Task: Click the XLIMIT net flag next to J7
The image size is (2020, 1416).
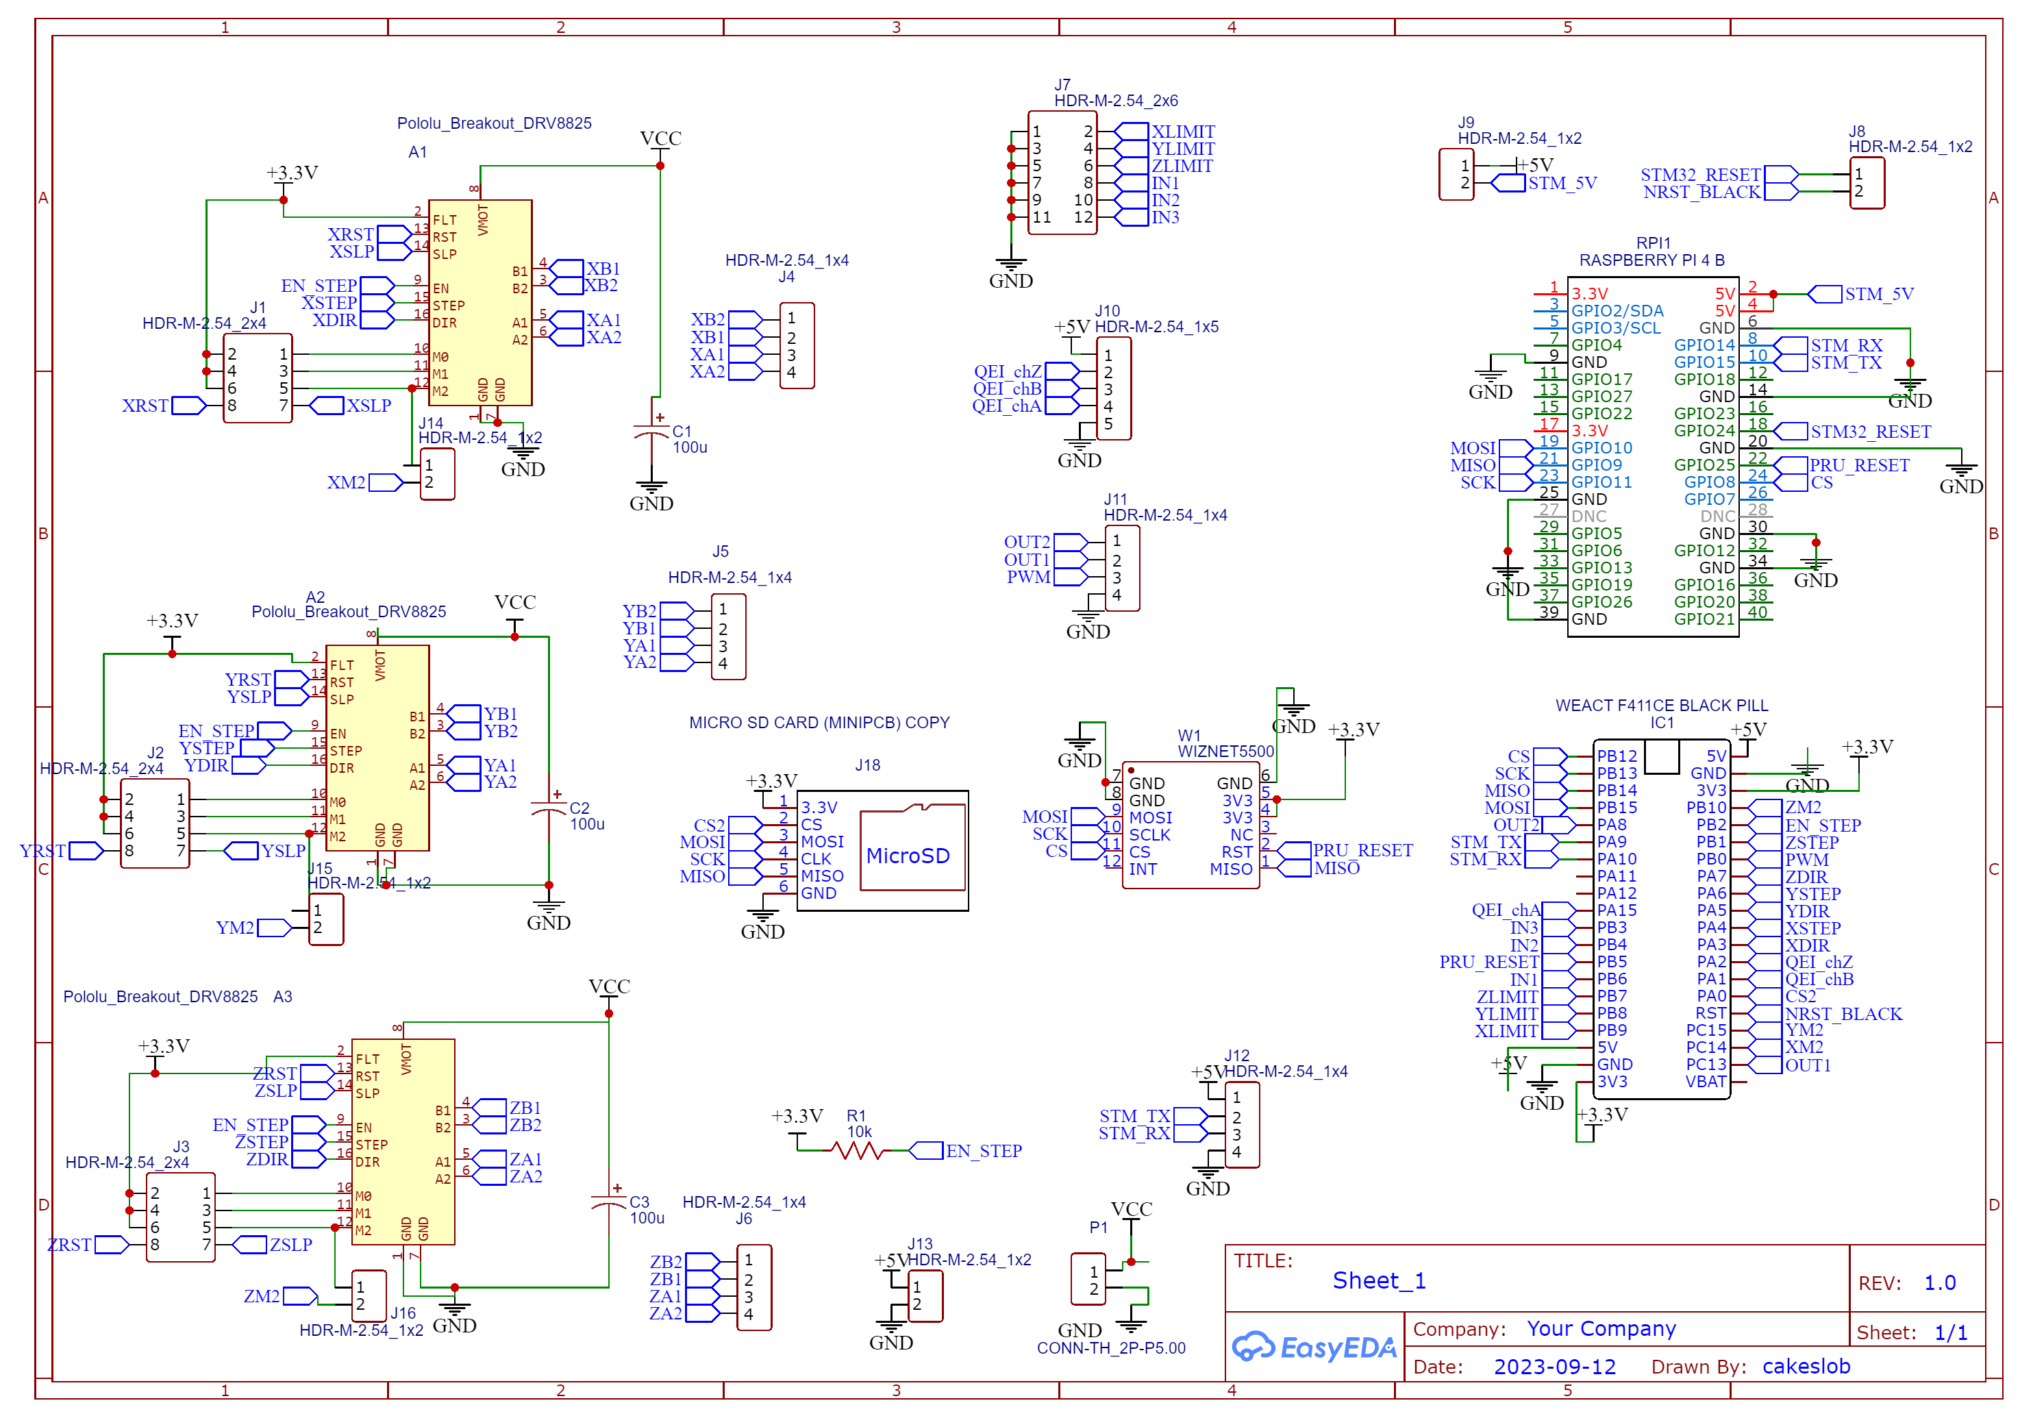Action: point(1165,131)
